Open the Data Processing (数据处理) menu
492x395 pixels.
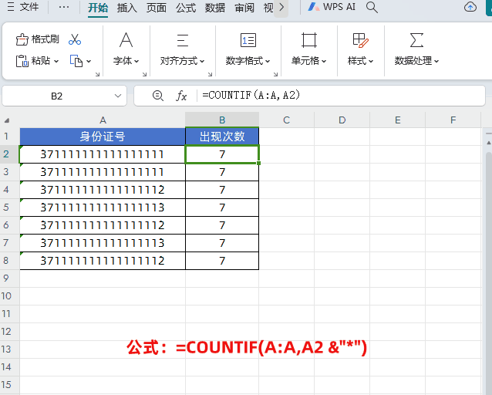click(x=416, y=60)
